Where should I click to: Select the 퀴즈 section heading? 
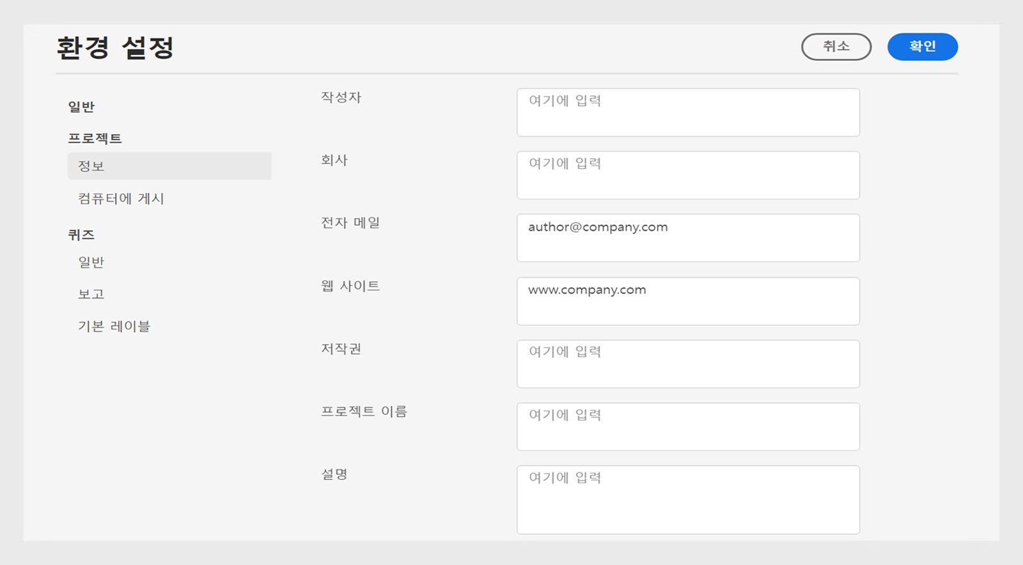tap(81, 235)
